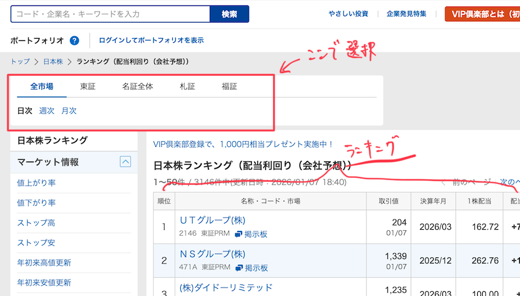
Task: Click the VIP倶楽部とは button
Action: pos(483,14)
